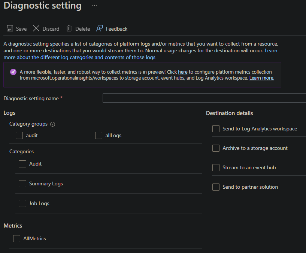Check Send to Log Analytics workspace
This screenshot has width=306, height=253.
[x=216, y=129]
